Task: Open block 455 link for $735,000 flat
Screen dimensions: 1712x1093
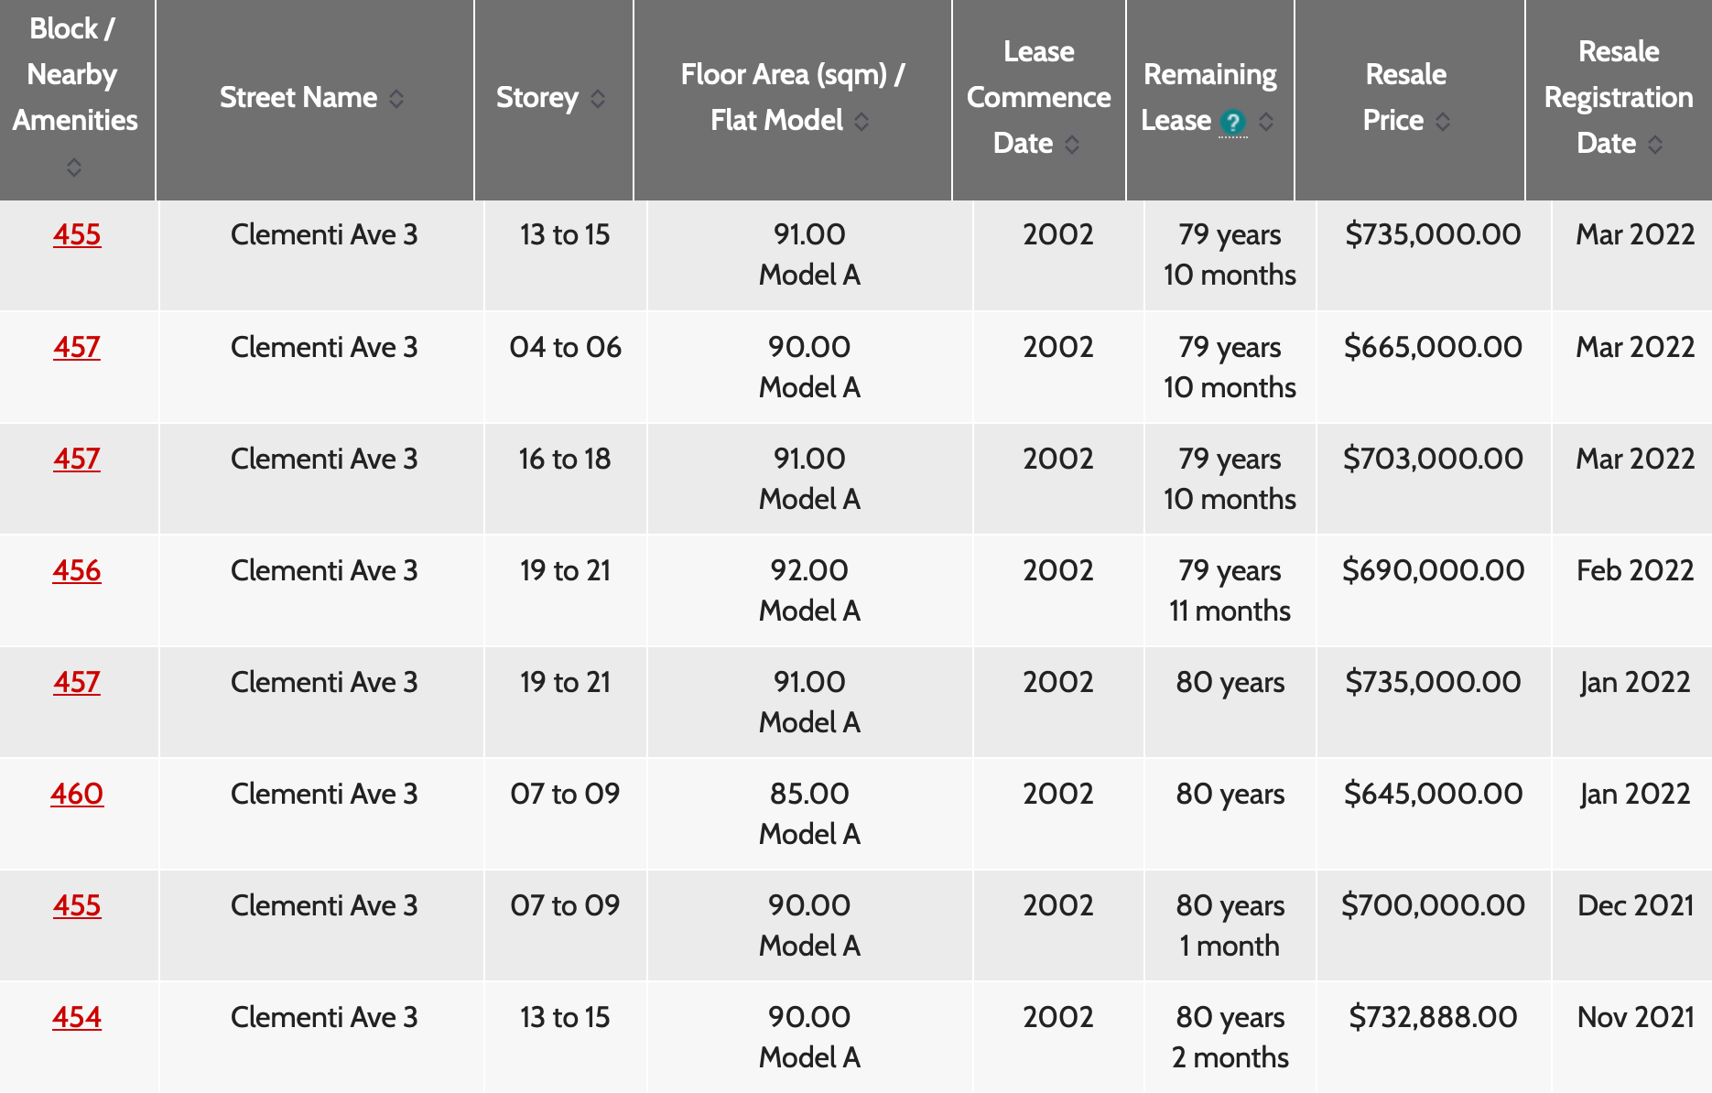Action: coord(77,234)
